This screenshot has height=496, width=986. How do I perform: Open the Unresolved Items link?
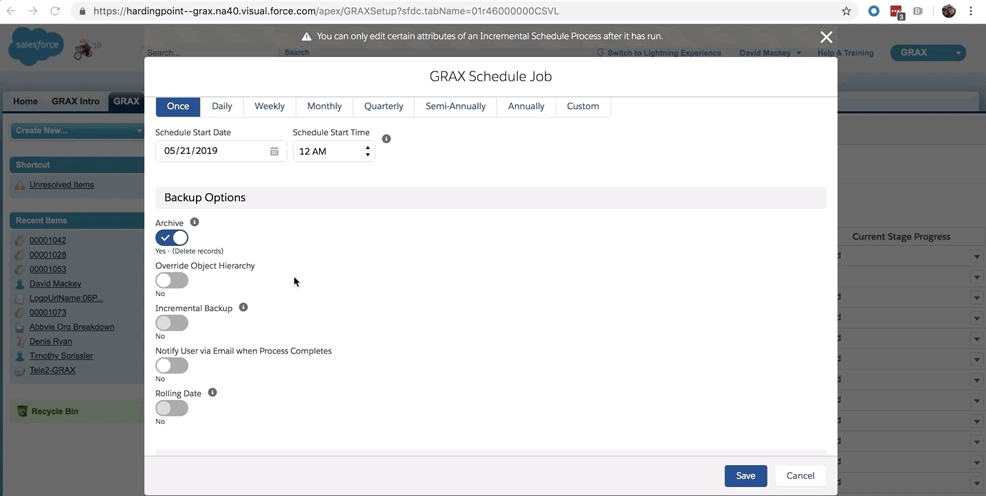click(61, 185)
